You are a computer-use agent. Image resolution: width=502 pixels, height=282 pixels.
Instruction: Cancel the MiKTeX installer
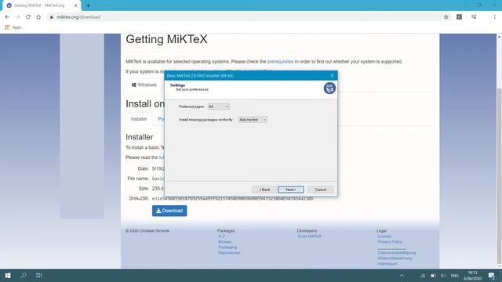(x=320, y=190)
